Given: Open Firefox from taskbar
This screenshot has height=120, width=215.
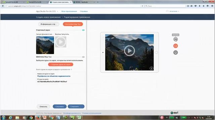Looking at the screenshot, I should tap(38, 118).
